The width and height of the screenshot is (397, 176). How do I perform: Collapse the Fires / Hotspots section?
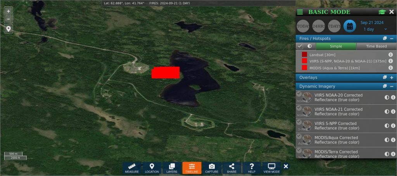click(392, 38)
